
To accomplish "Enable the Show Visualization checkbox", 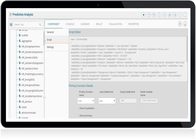I will coord(78,108).
